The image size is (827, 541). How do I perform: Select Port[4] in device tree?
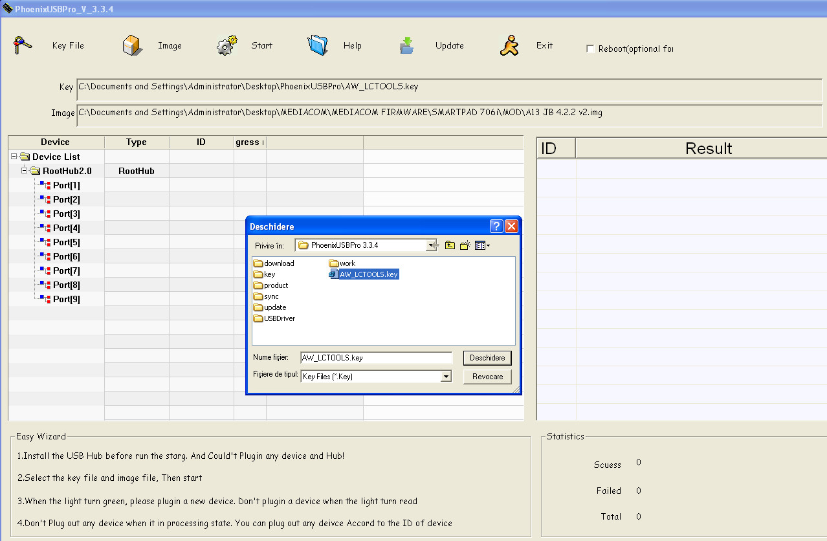point(66,228)
